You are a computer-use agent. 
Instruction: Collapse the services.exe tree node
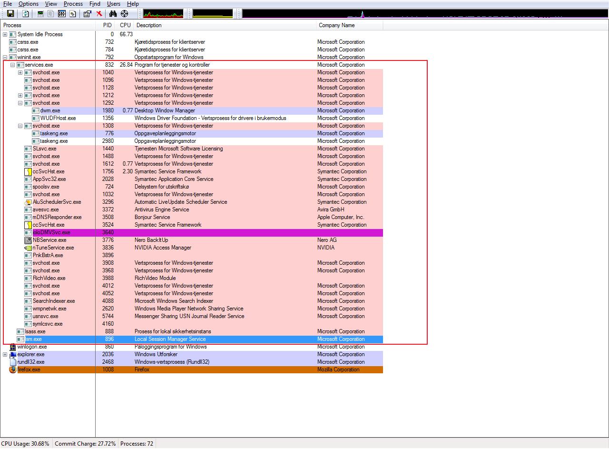[x=12, y=65]
